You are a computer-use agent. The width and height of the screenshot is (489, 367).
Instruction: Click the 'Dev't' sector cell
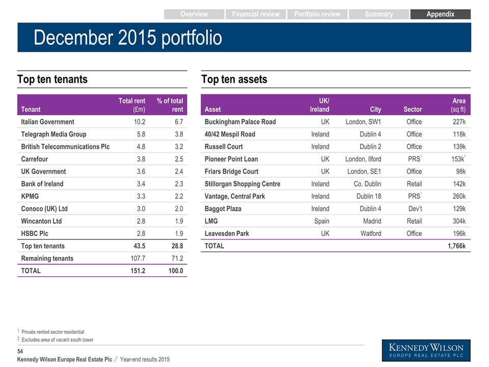[415, 209]
